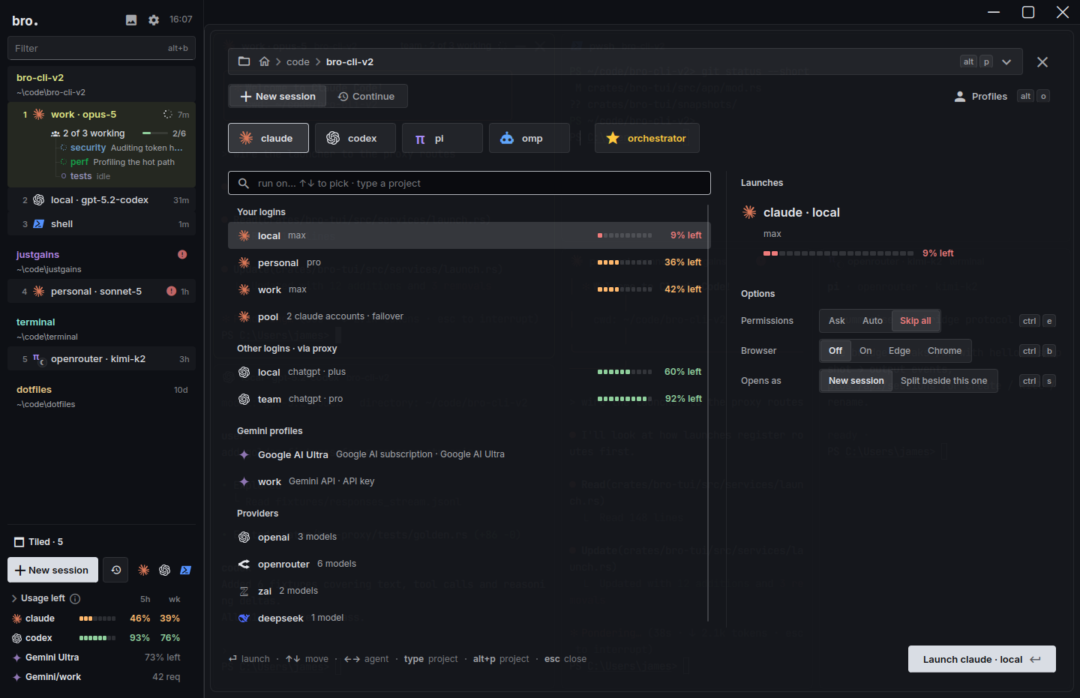
Task: Set Browser option to Edge
Action: (899, 351)
